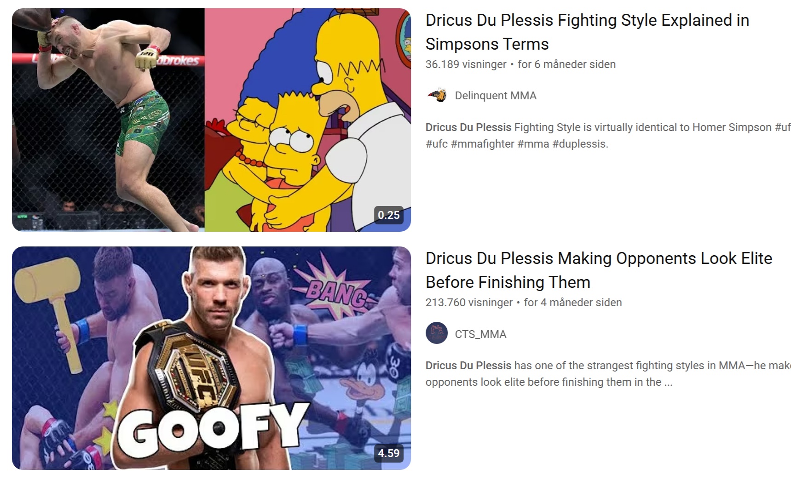Visit the Delinquent MMA channel name
This screenshot has width=791, height=492.
pos(496,96)
